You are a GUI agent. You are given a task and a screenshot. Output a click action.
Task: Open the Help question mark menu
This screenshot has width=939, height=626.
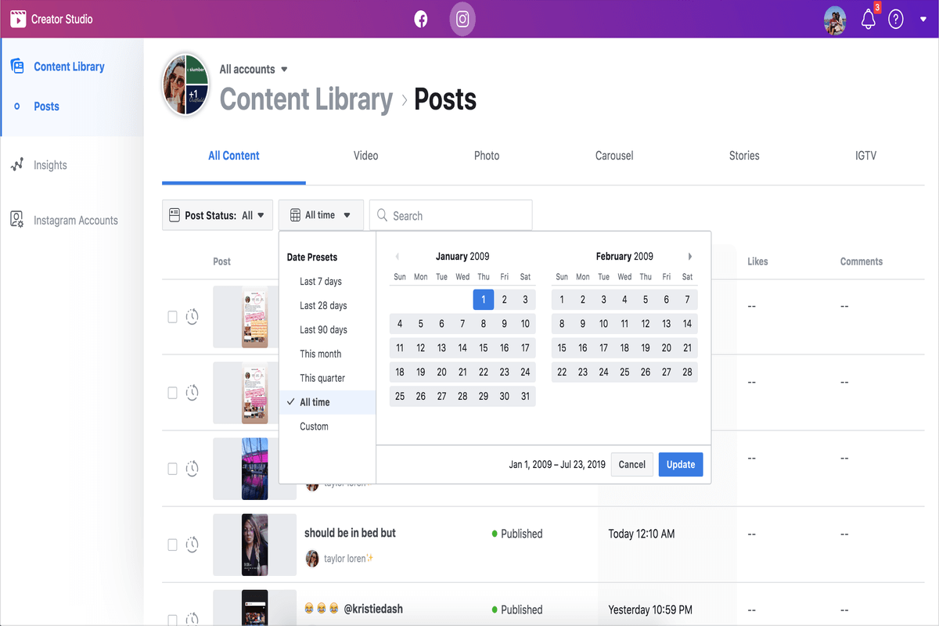(x=896, y=19)
